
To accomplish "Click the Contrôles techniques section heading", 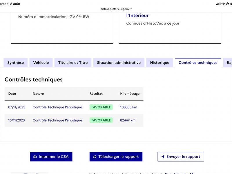I will pyautogui.click(x=34, y=79).
